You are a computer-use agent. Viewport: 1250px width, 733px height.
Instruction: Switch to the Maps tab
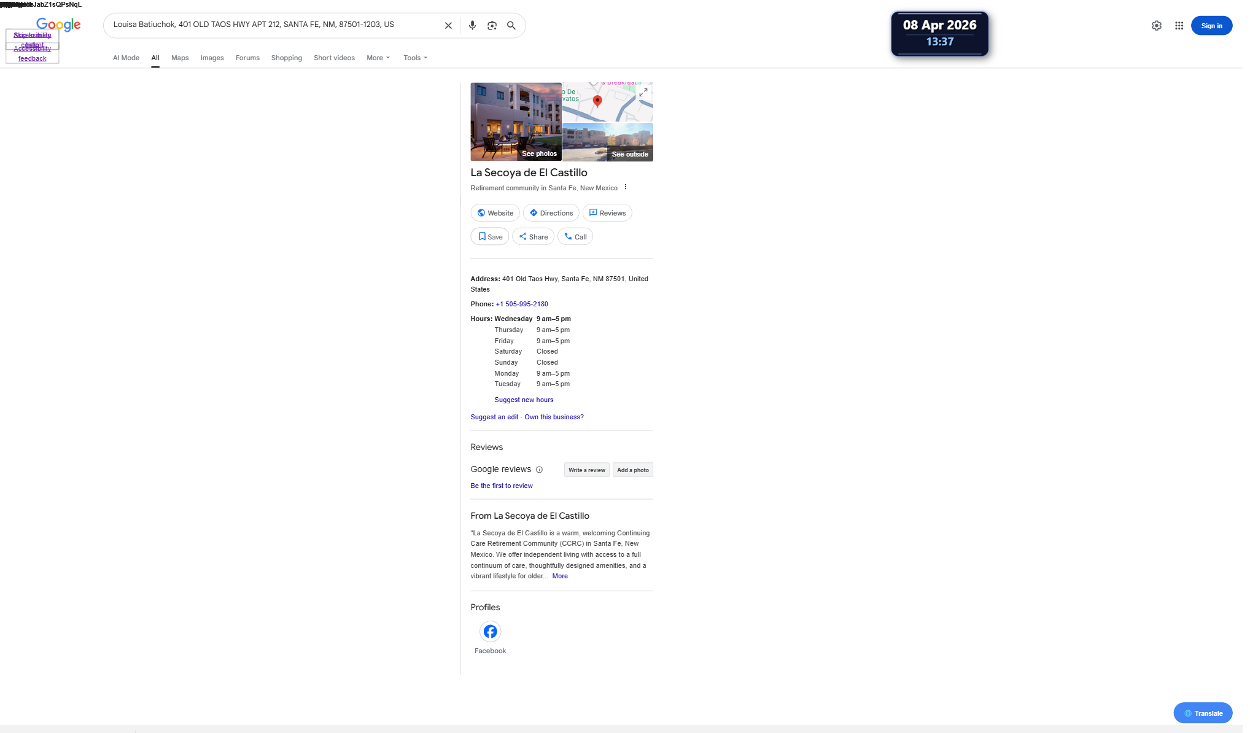point(180,58)
